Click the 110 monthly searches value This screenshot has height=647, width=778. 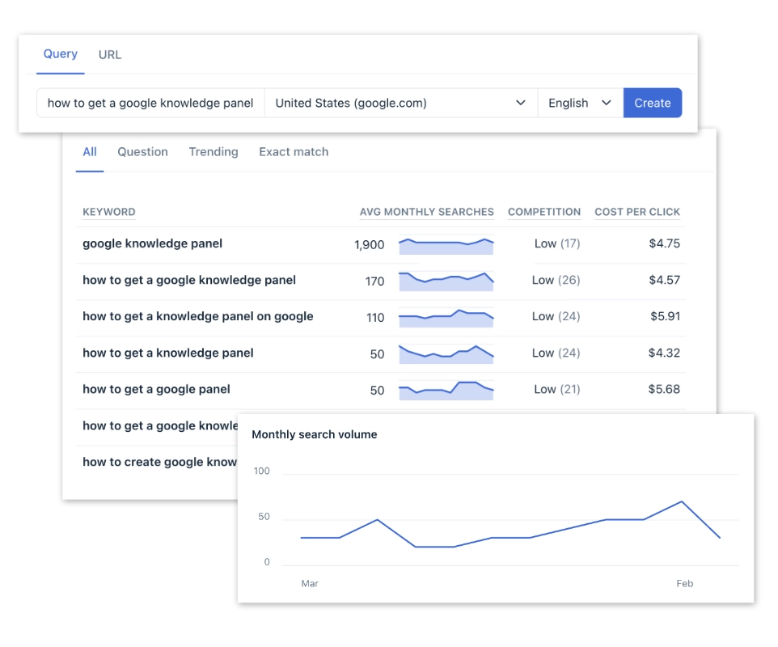375,318
